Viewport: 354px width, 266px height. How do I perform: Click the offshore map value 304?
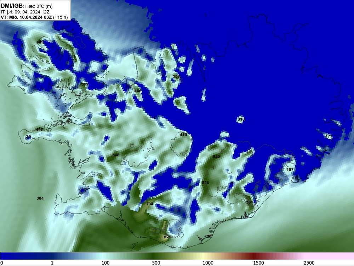(x=40, y=198)
